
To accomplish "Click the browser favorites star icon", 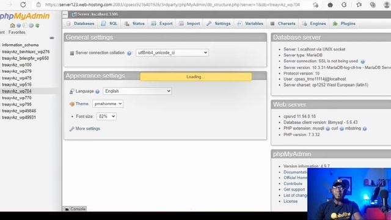I will pos(359,5).
